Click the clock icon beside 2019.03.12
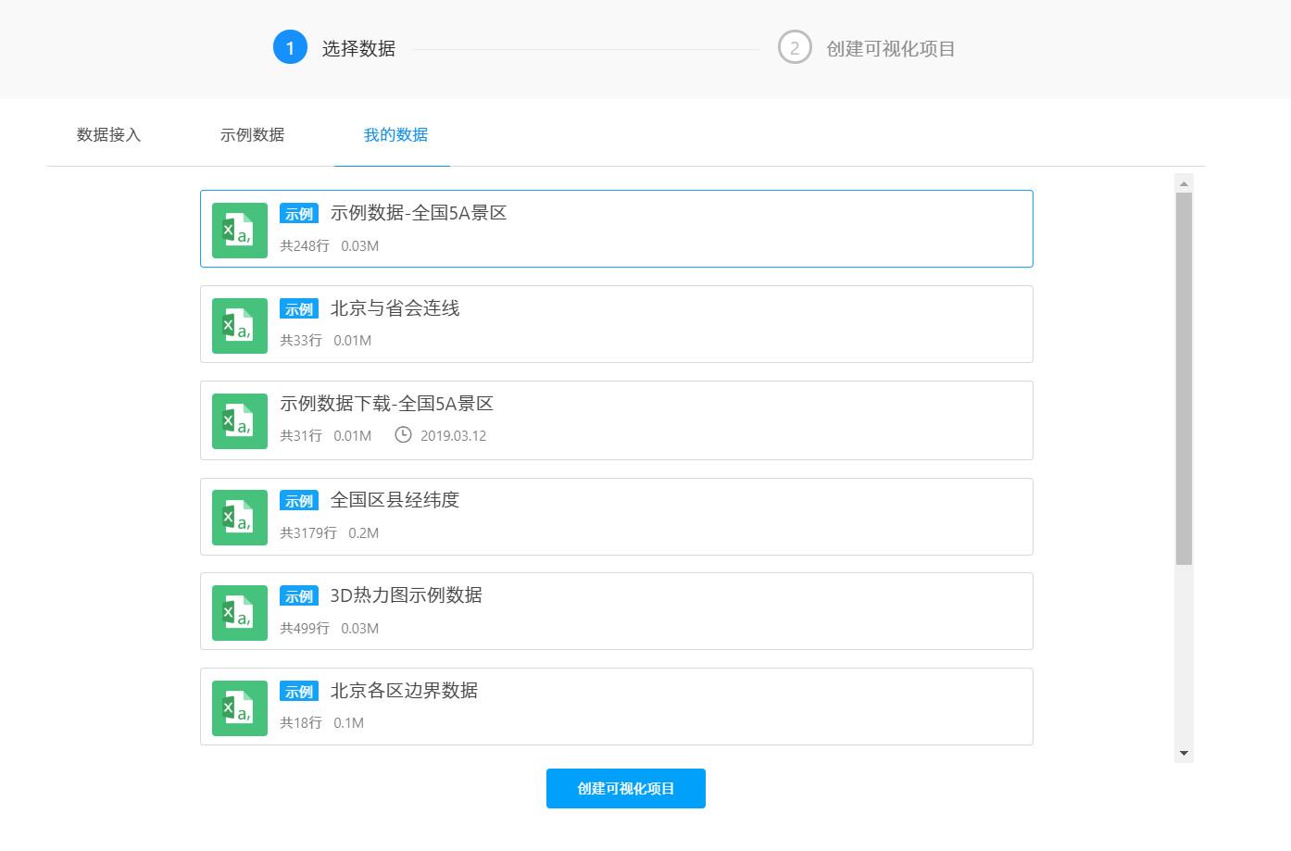The width and height of the screenshot is (1291, 851). click(x=403, y=435)
